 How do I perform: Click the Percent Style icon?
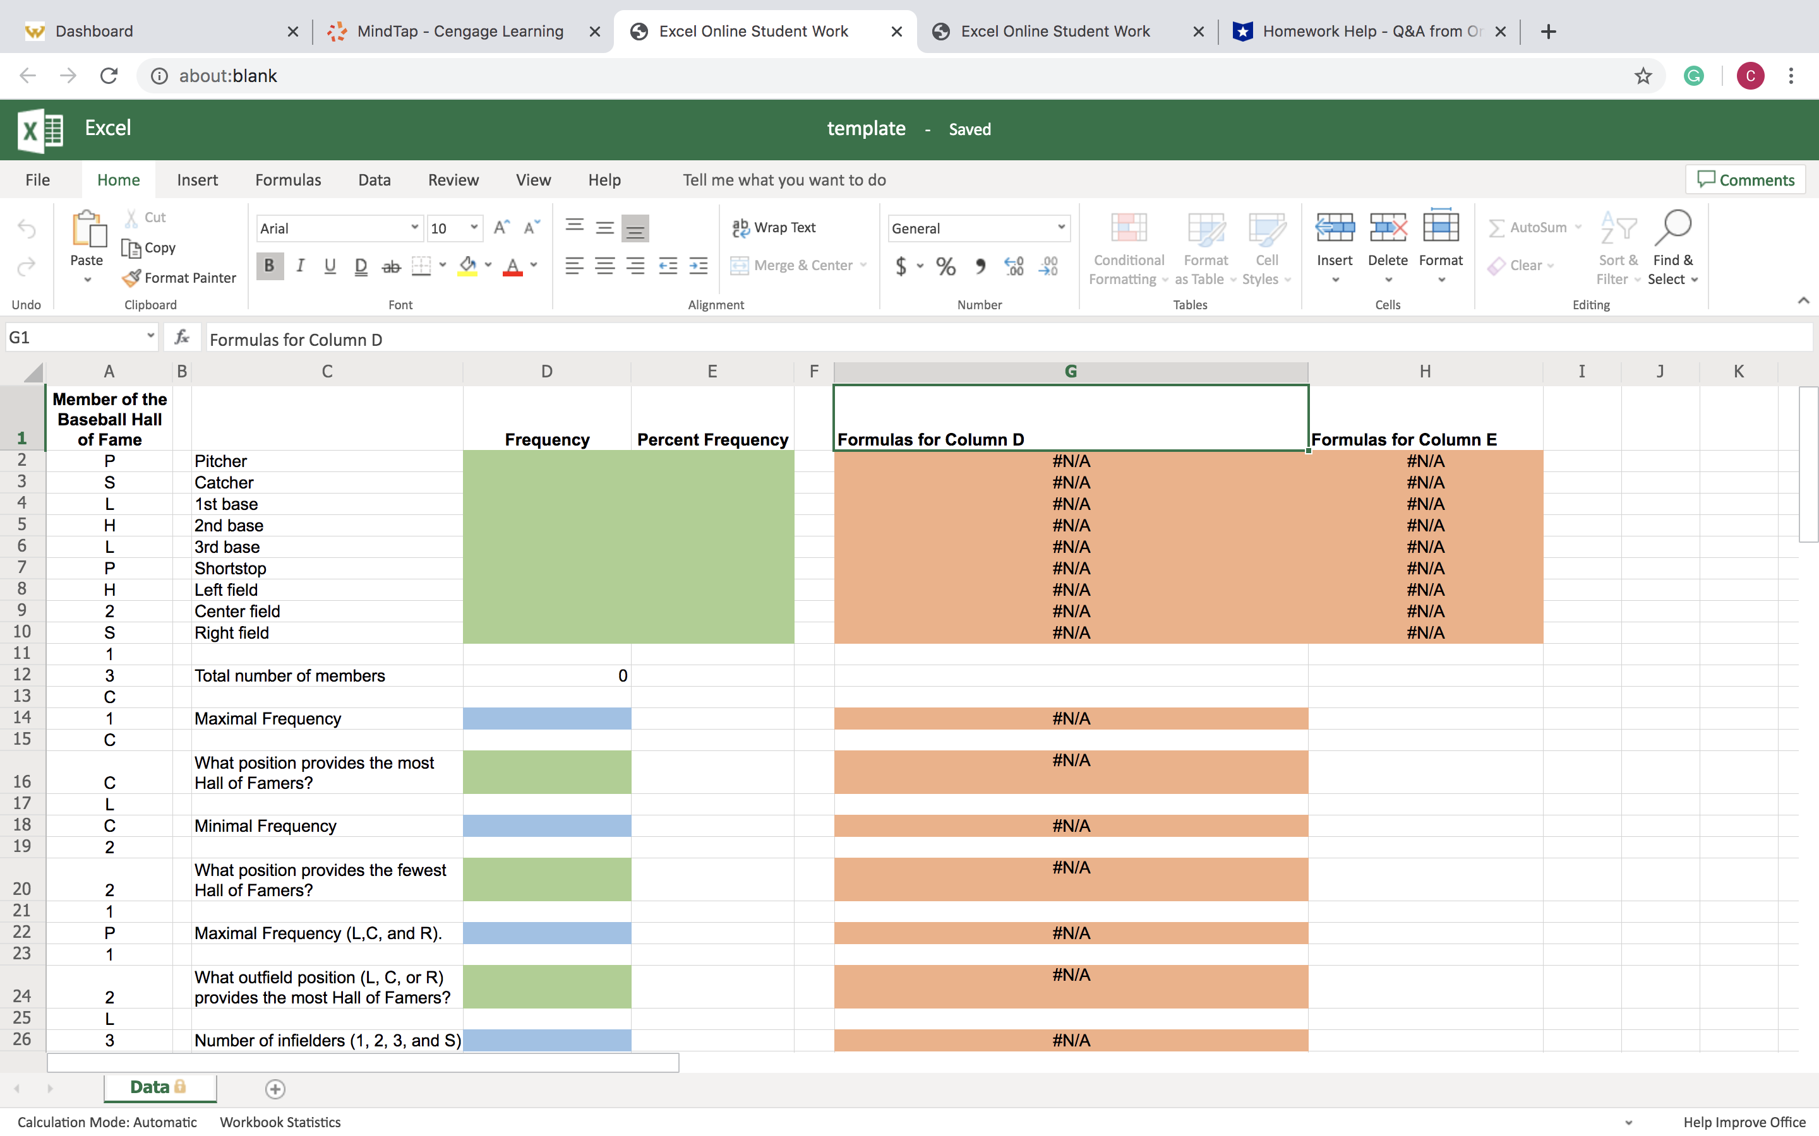[x=946, y=266]
